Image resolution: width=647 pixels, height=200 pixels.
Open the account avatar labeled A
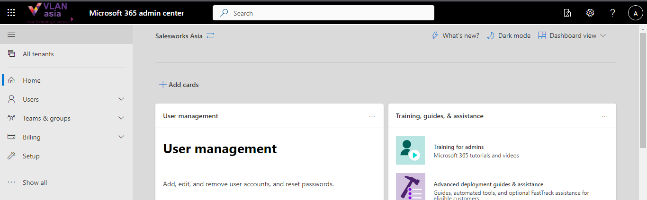click(635, 13)
